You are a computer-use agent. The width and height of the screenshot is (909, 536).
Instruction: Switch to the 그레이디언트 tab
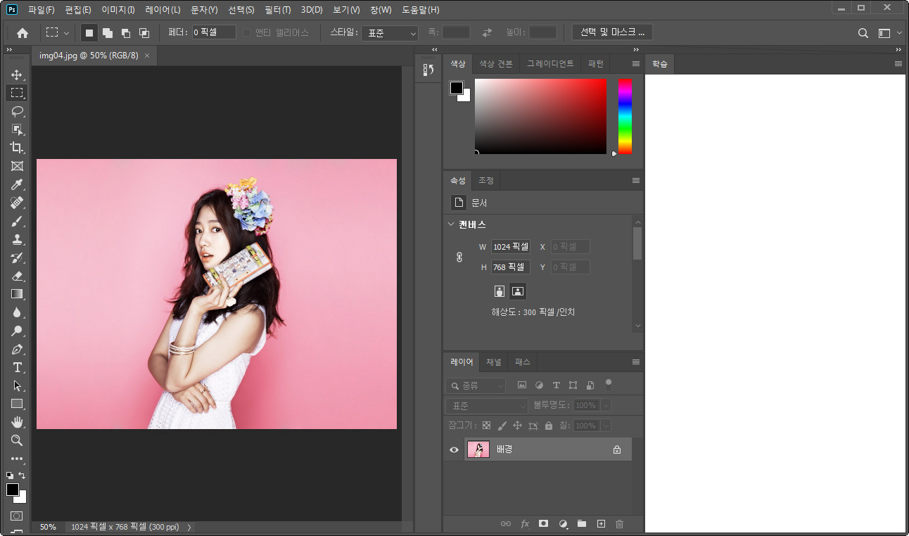[551, 63]
